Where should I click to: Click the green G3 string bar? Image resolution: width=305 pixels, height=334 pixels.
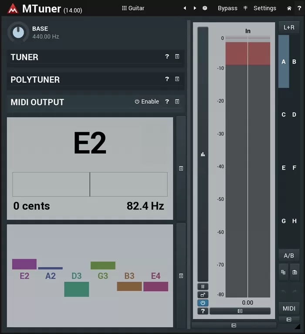click(103, 265)
